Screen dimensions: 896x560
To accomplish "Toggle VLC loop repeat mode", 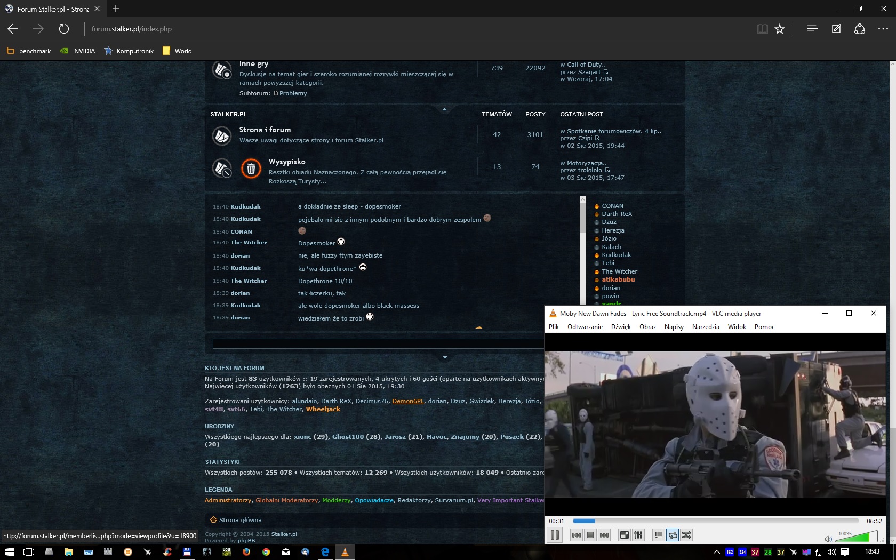I will (673, 535).
